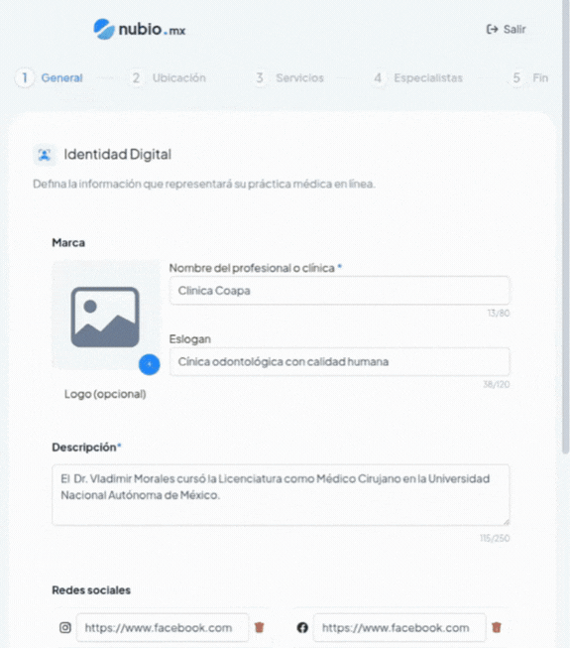
Task: Click into the Eslogan field
Action: click(339, 361)
